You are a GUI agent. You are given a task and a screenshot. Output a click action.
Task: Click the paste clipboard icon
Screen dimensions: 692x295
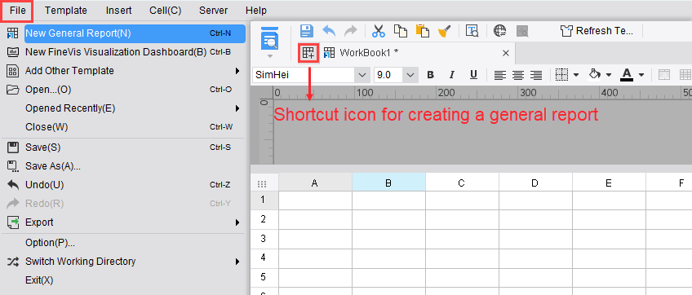click(423, 31)
